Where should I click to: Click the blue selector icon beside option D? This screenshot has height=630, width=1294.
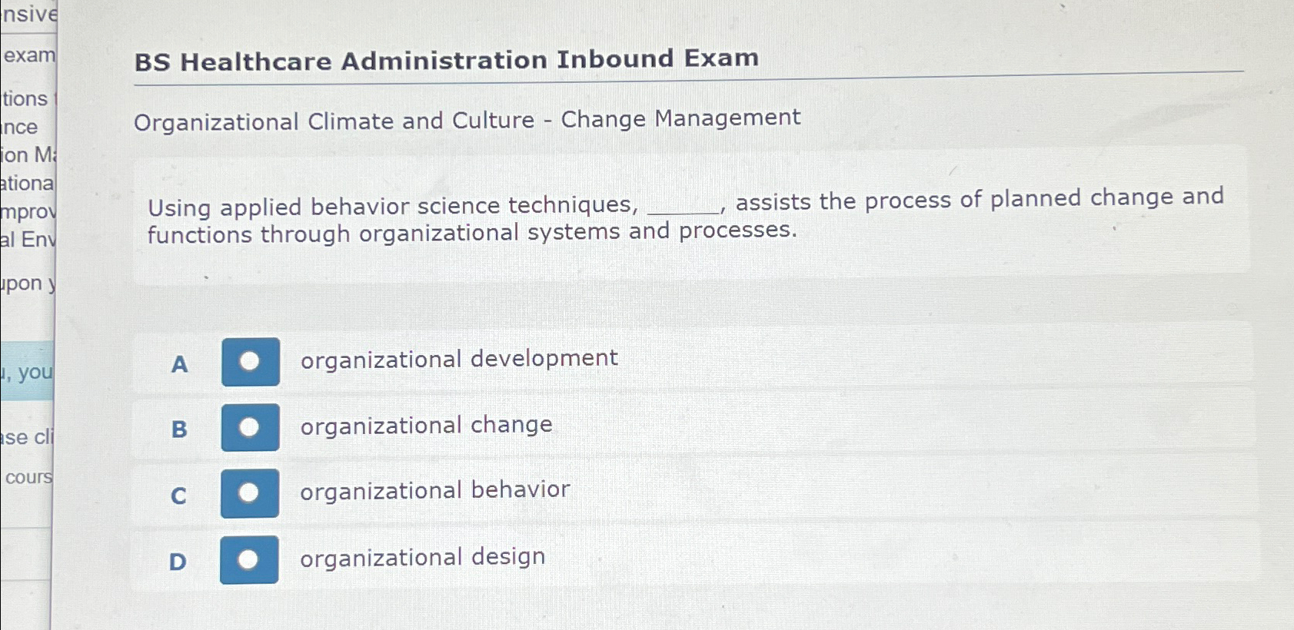(249, 559)
